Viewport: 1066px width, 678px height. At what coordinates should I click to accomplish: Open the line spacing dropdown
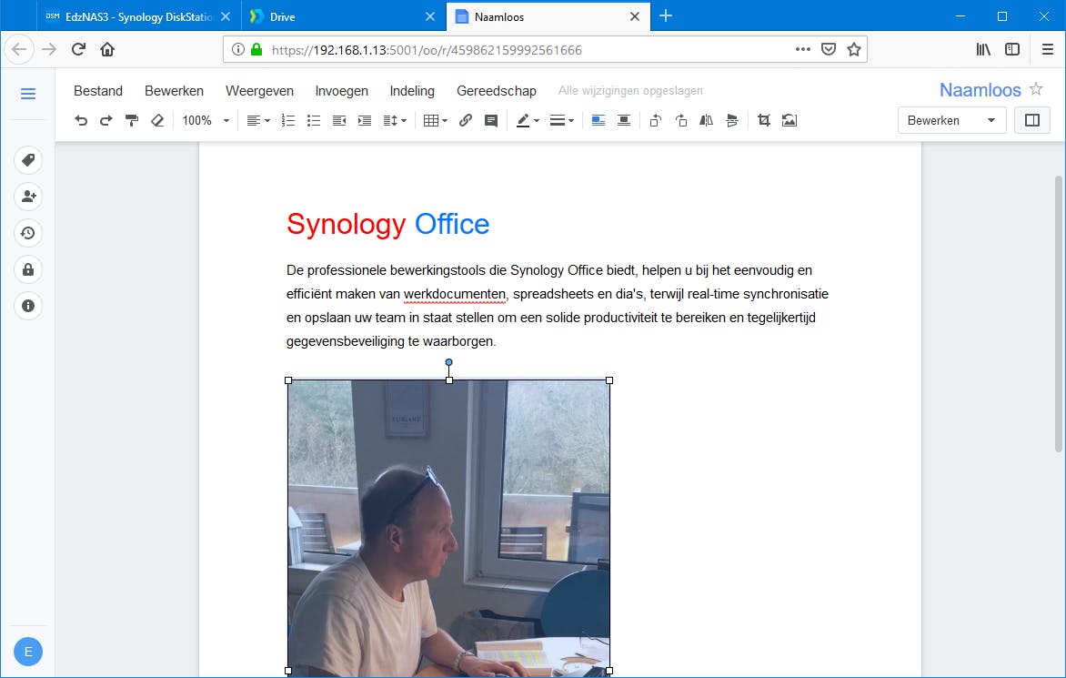(x=395, y=120)
